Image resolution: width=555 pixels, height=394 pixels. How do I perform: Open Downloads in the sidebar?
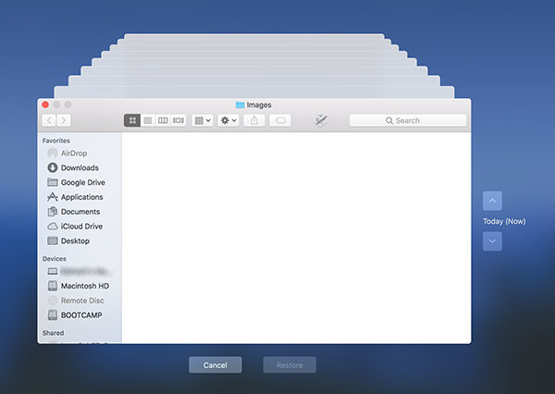pos(80,167)
